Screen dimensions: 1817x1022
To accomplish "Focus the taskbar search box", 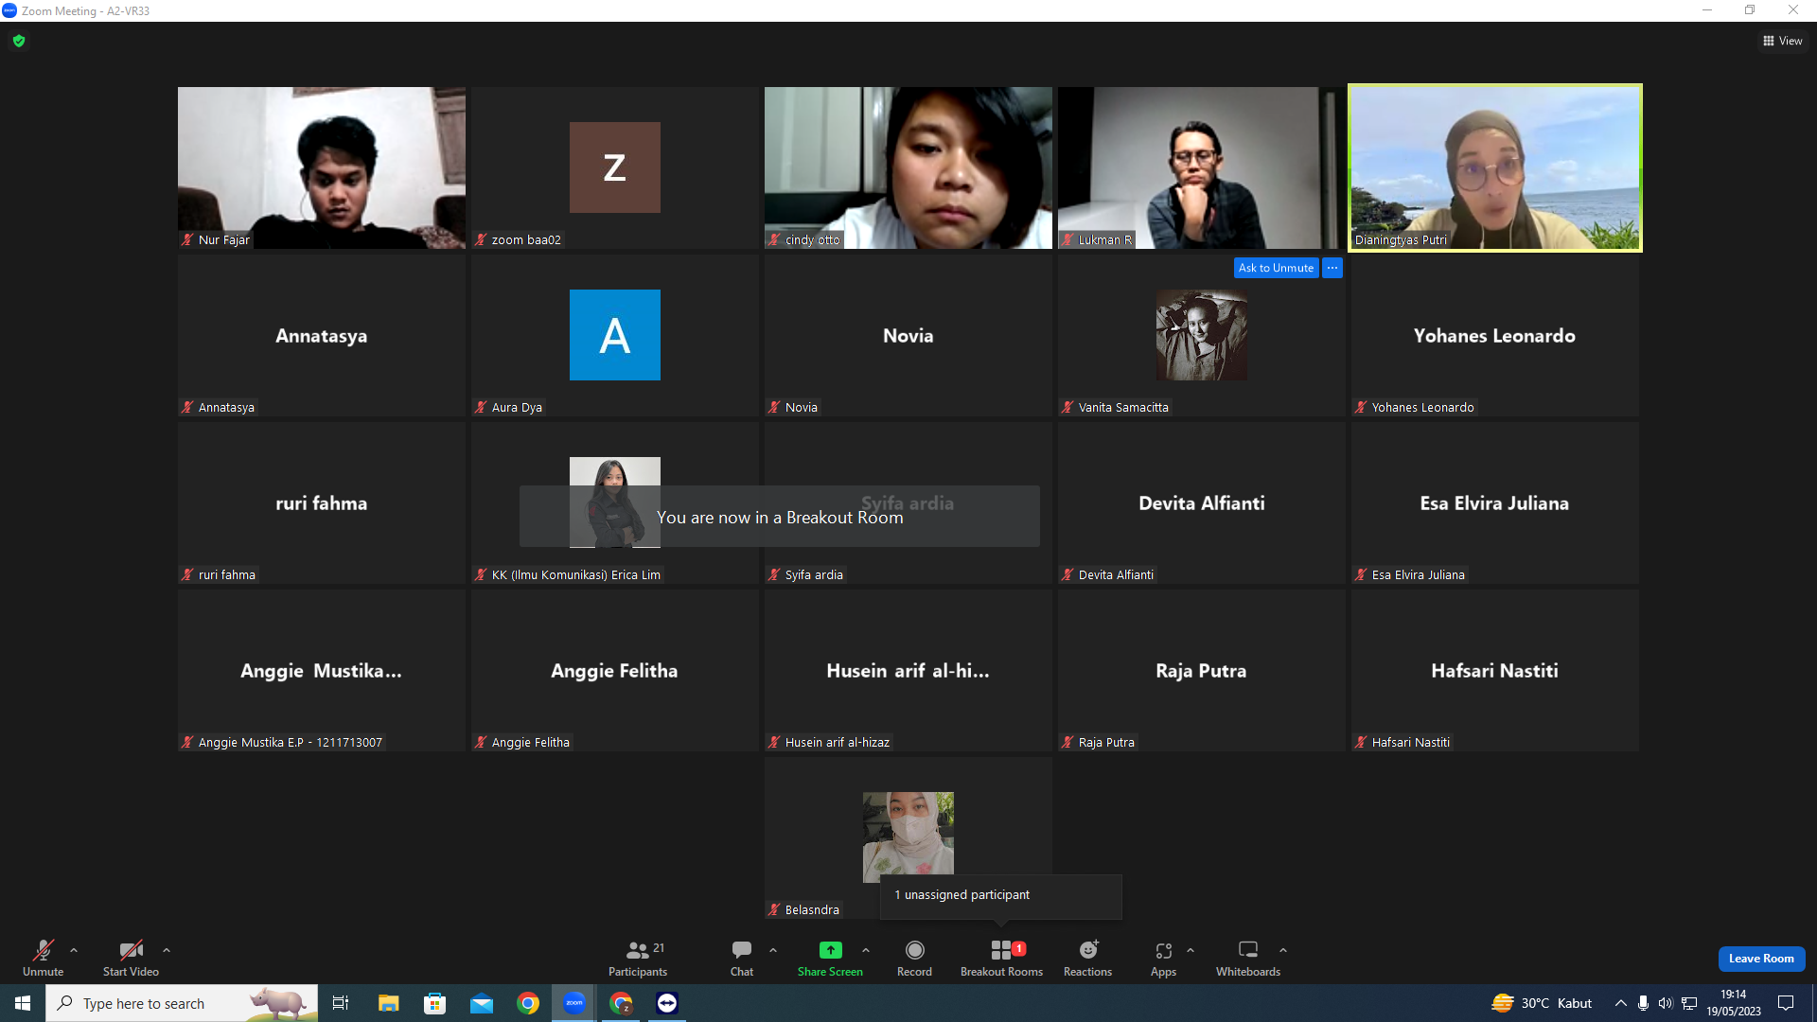I will [x=182, y=1003].
